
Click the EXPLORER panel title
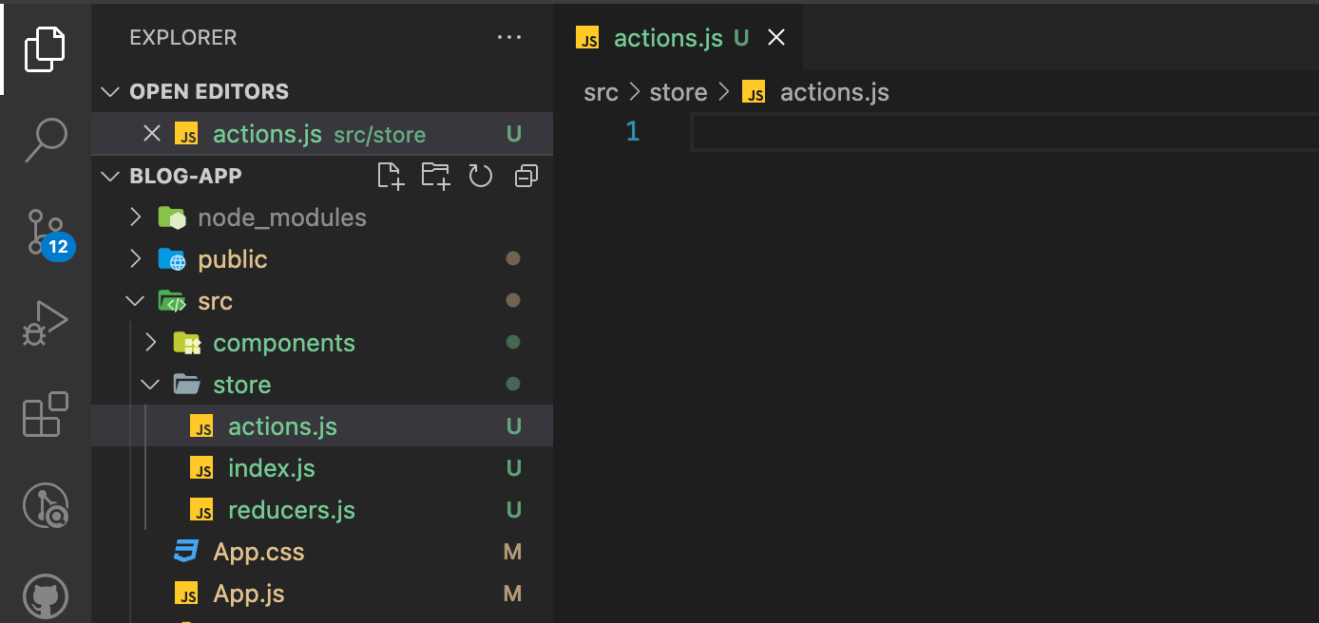coord(183,38)
